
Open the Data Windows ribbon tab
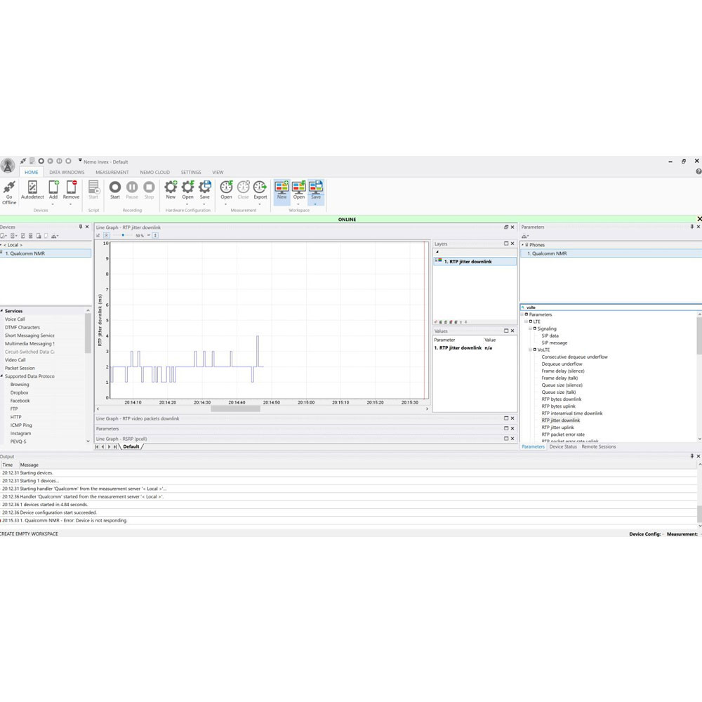click(67, 172)
